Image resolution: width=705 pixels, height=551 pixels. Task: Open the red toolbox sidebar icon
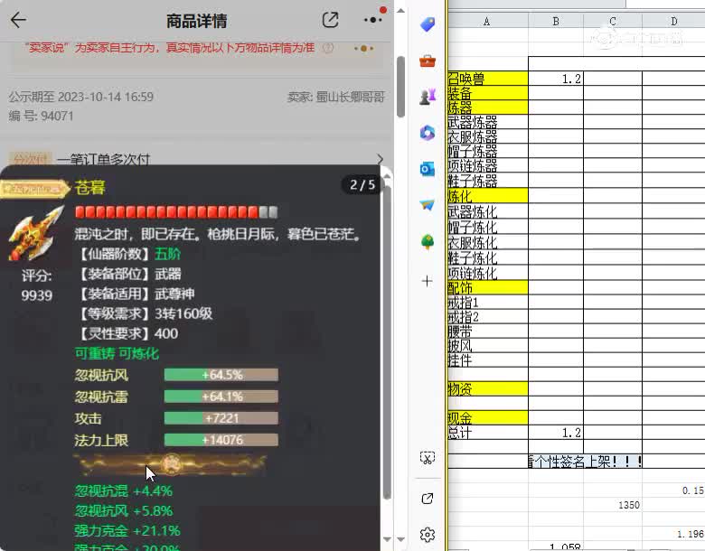coord(428,61)
